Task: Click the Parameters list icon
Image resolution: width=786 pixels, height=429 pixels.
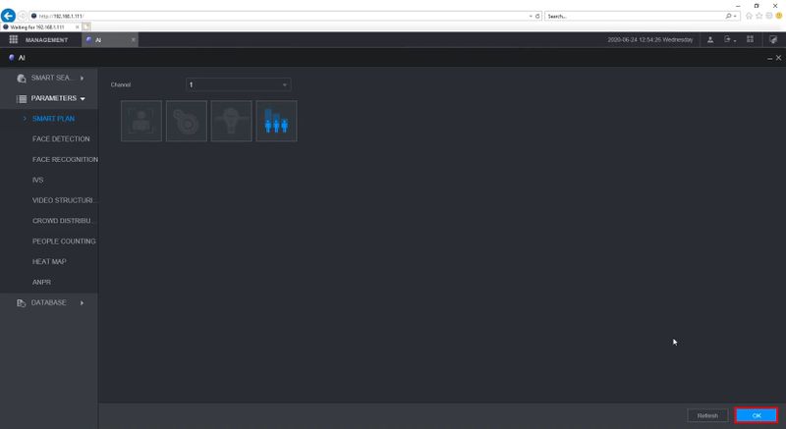Action: [22, 98]
